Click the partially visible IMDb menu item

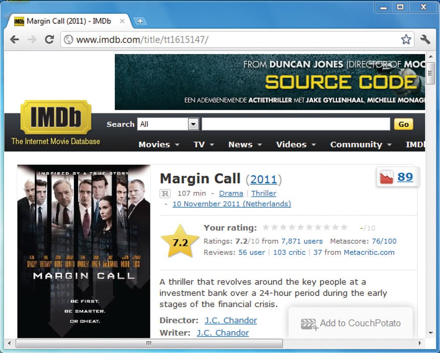(x=415, y=145)
